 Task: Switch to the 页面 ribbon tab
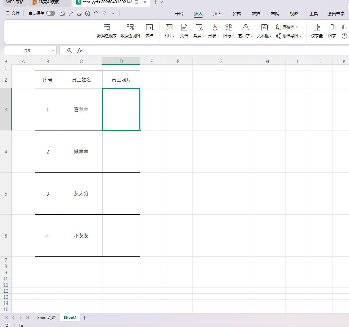pyautogui.click(x=217, y=14)
